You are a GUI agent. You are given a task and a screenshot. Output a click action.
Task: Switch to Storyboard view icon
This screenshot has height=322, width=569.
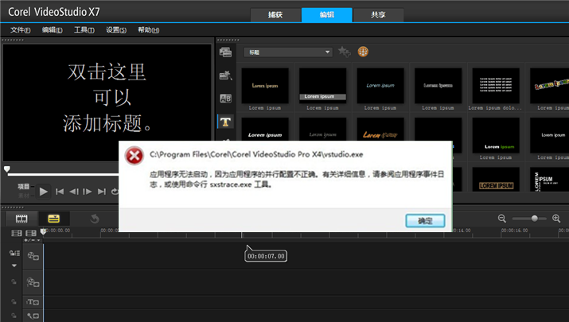coord(21,219)
